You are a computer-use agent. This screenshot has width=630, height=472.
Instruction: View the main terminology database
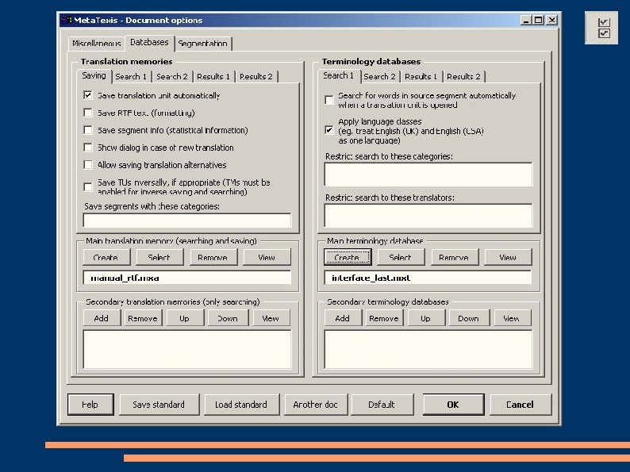tap(508, 258)
